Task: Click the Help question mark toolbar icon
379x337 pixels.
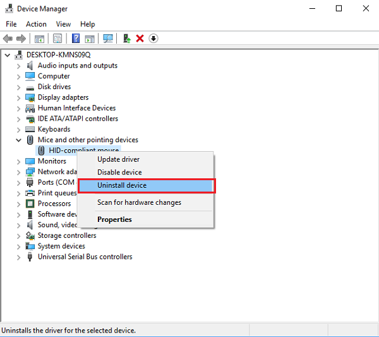Action: tap(76, 39)
